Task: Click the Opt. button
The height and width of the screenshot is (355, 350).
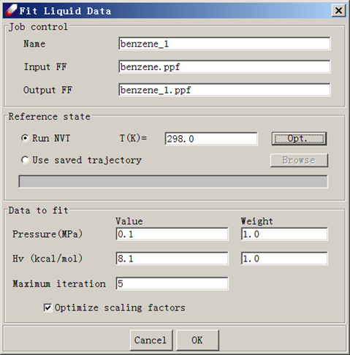Action: (x=299, y=139)
